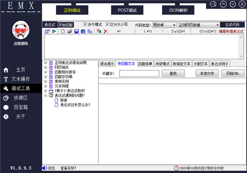
Task: Create a new blank expression document
Action: [63, 31]
